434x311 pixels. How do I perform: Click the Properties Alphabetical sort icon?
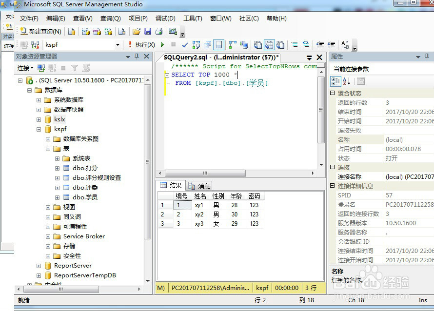click(x=347, y=81)
